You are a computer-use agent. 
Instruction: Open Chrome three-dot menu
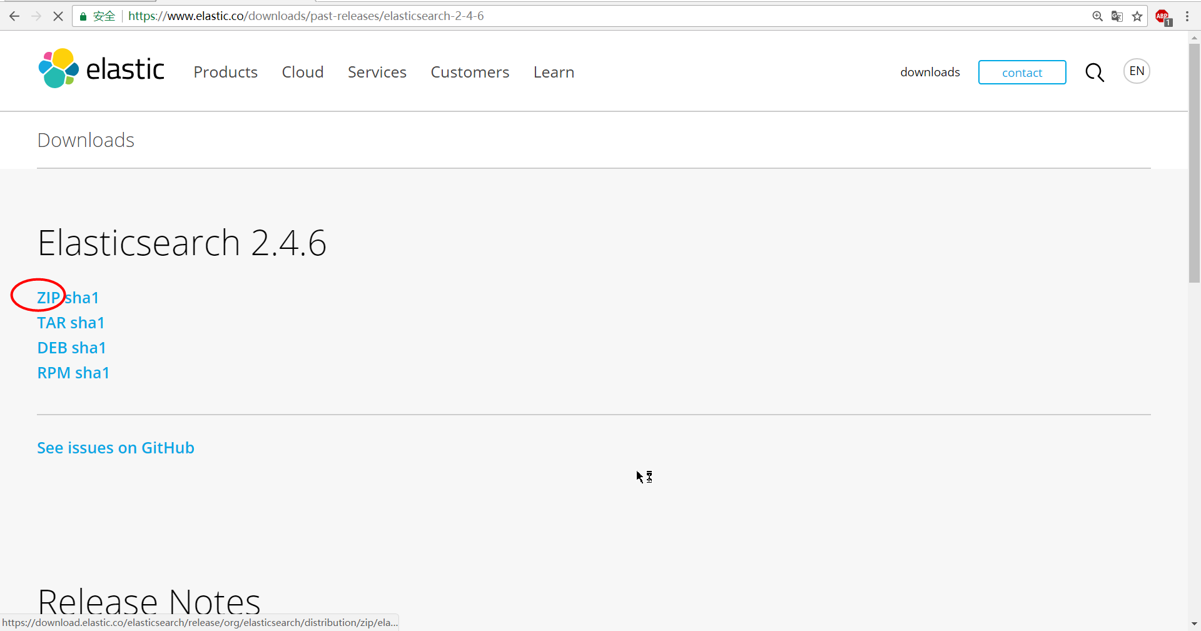tap(1187, 16)
